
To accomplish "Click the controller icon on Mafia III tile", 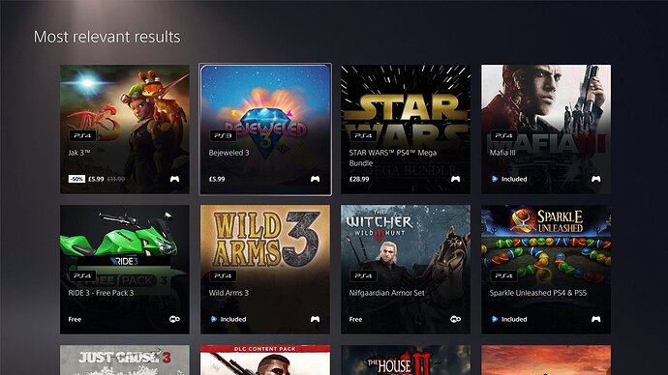I will coord(595,179).
